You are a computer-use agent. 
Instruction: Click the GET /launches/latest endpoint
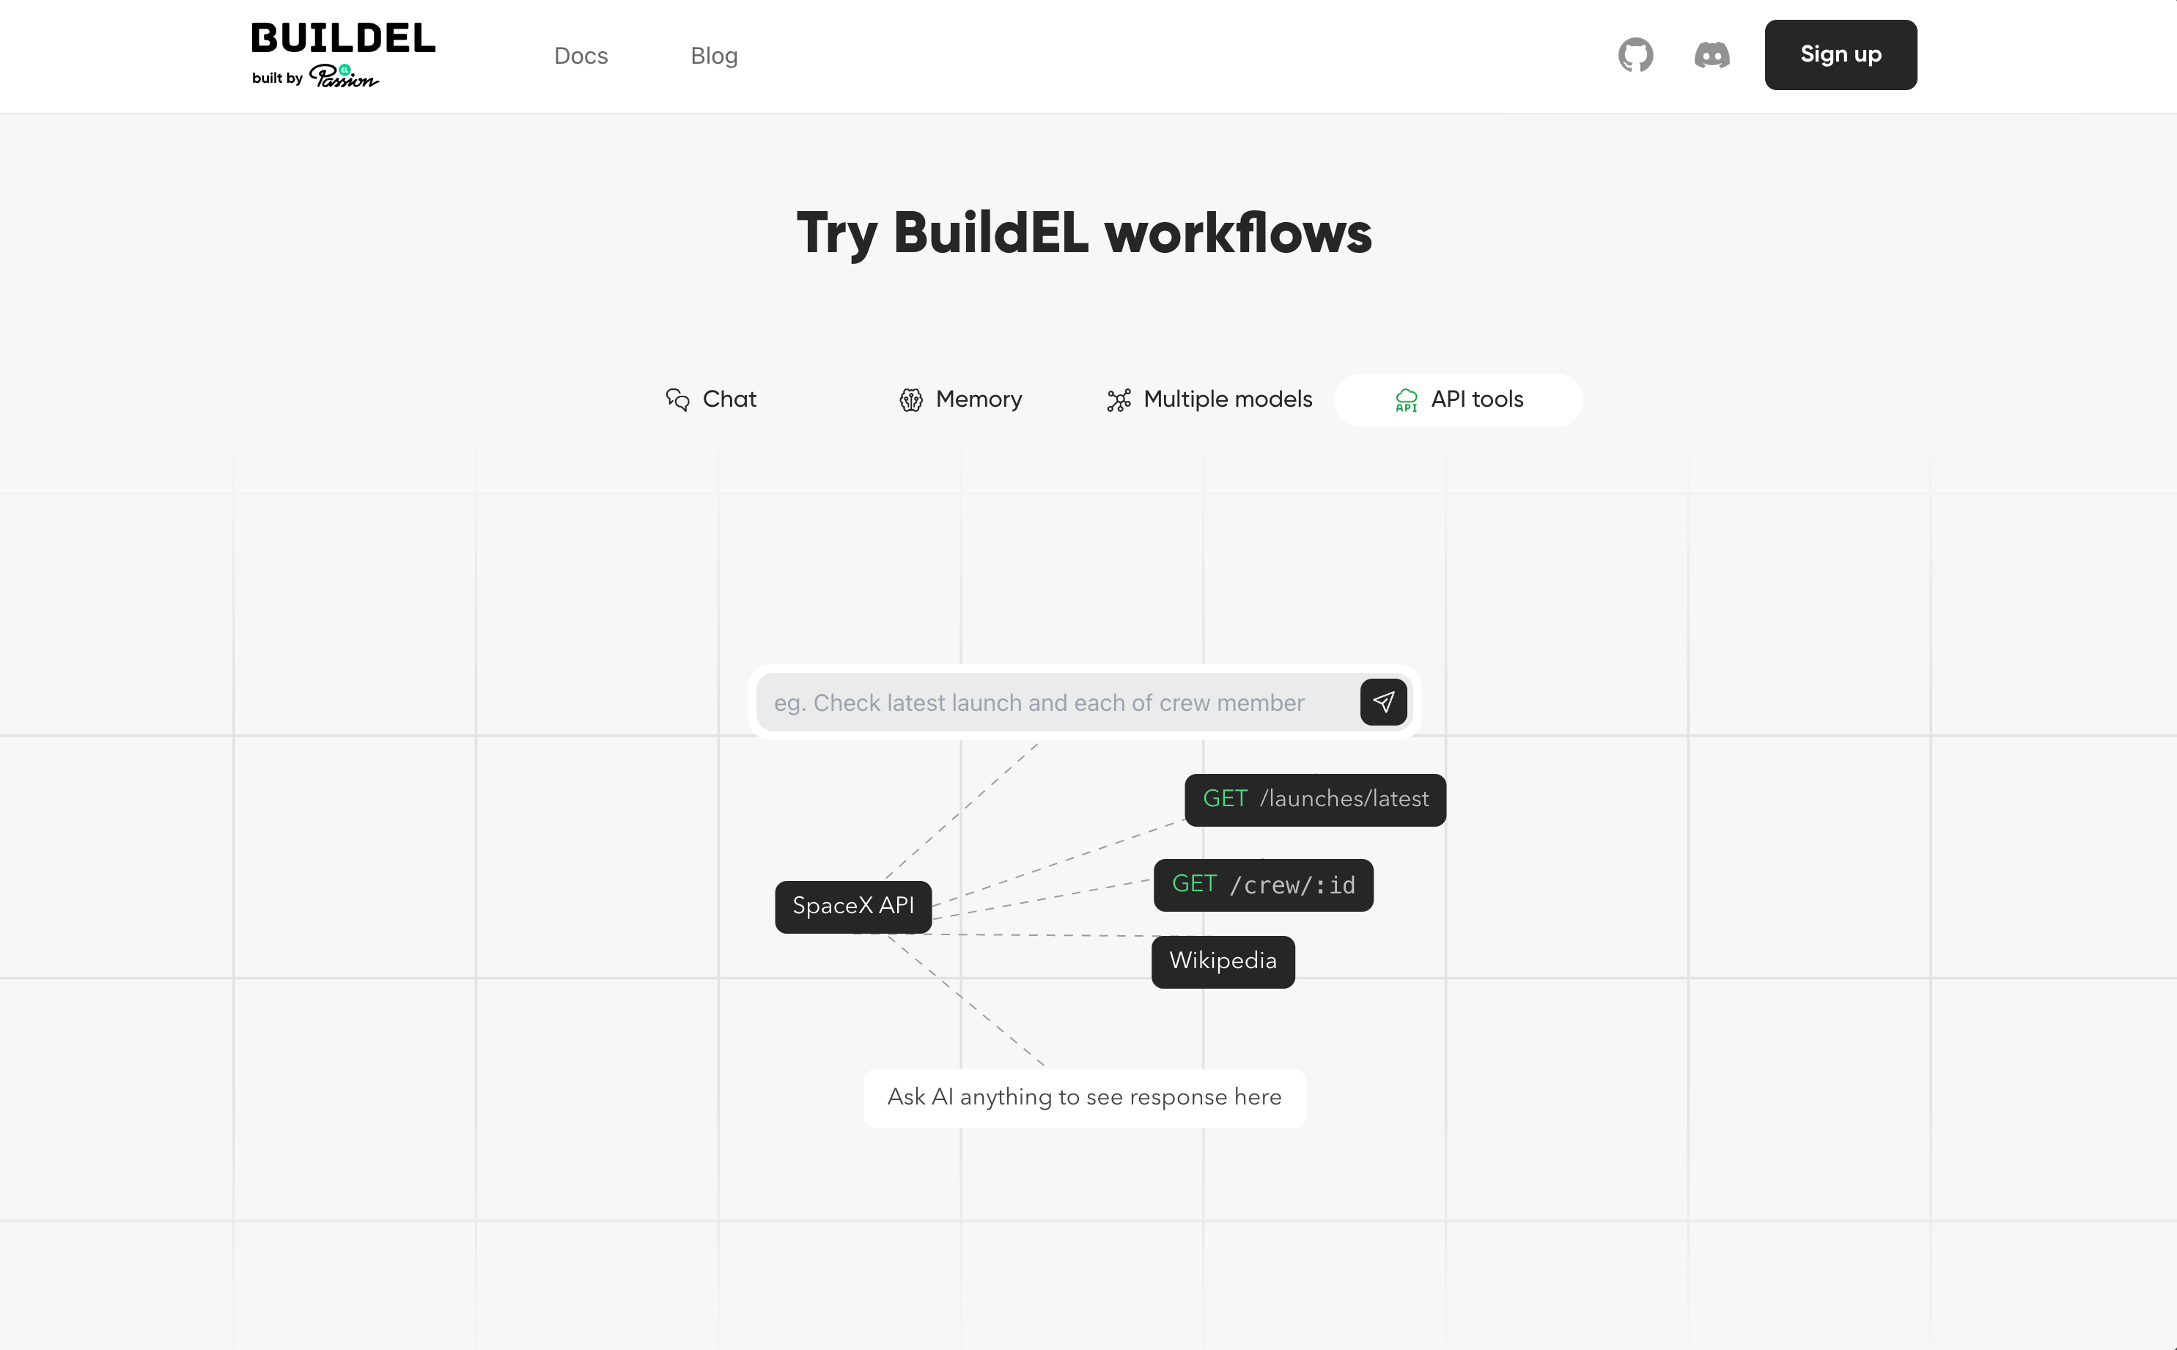[1316, 800]
